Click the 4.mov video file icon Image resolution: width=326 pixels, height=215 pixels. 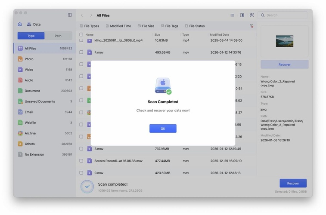[90, 52]
